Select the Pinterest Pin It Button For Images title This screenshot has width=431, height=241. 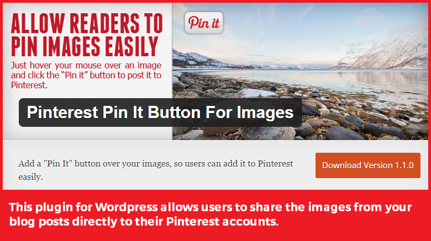pyautogui.click(x=160, y=113)
